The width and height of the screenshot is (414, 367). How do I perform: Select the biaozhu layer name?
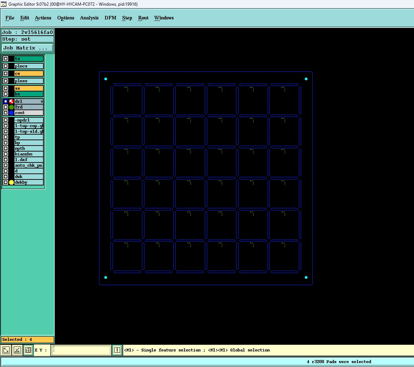(x=29, y=154)
